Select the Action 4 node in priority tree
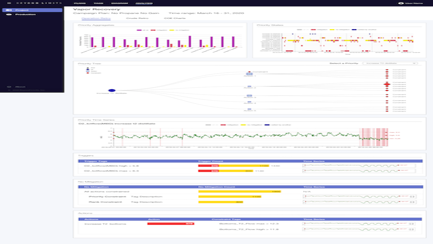Viewport: 433px width, 244px height. coord(250,102)
